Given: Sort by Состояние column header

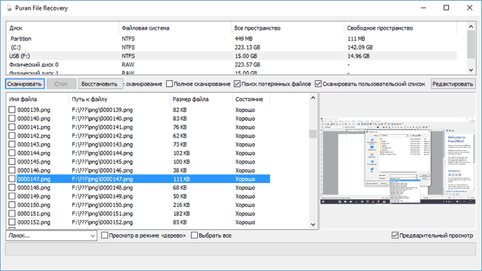Looking at the screenshot, I should [x=251, y=99].
